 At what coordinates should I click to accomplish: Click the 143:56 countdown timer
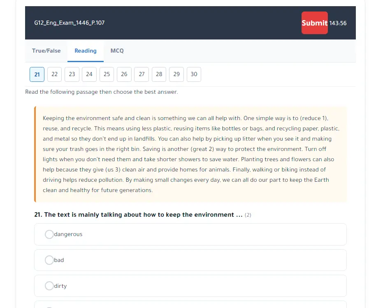(x=338, y=23)
